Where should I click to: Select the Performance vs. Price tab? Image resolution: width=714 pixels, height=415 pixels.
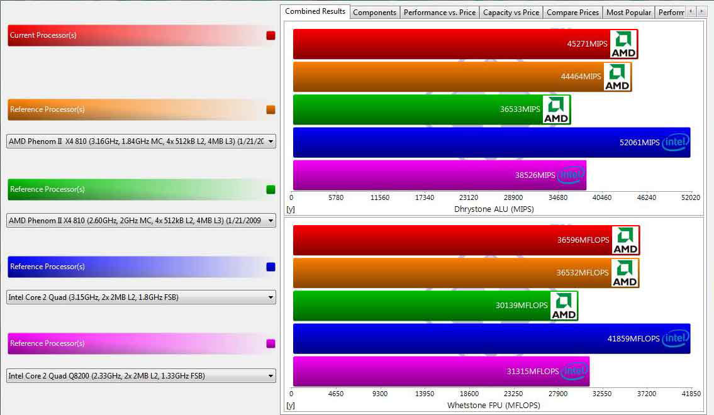[440, 13]
